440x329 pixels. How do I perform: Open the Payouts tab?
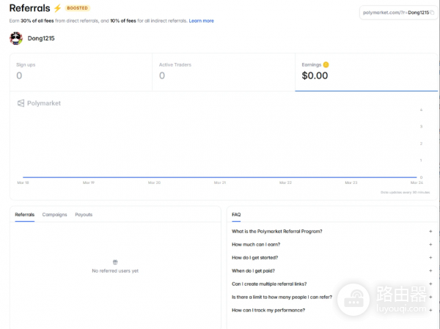84,215
